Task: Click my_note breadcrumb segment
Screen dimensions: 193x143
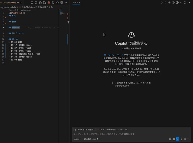Action: (5, 7)
